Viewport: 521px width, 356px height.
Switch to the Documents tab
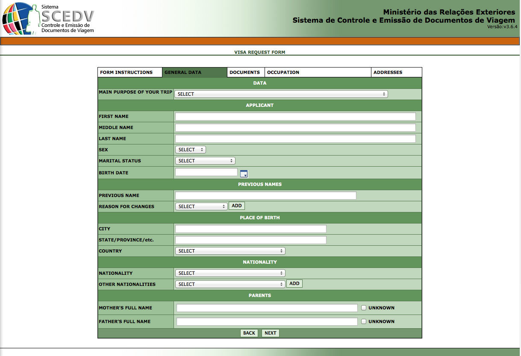tap(246, 72)
